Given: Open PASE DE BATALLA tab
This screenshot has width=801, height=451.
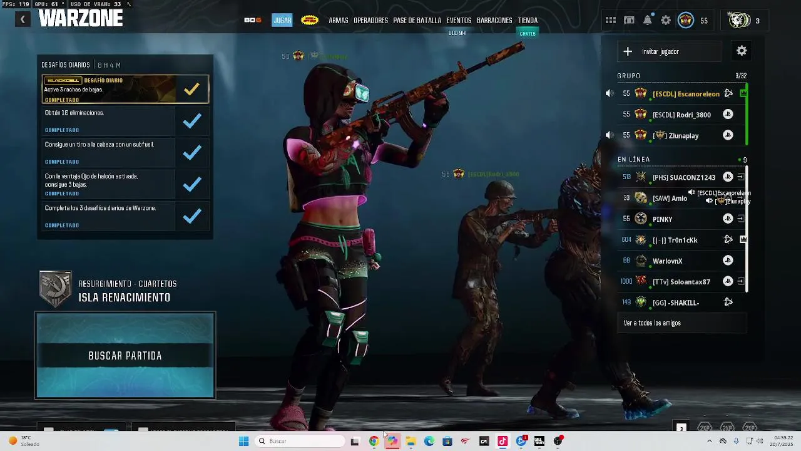Looking at the screenshot, I should click(x=417, y=20).
